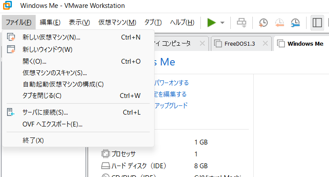329x177 pixels.
Task: Open the snapshot manager wrench icon
Action: coord(296,23)
